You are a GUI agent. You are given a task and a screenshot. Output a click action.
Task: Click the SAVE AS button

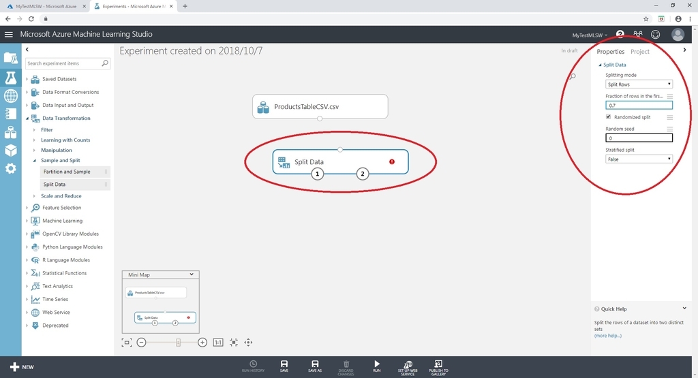(x=315, y=366)
